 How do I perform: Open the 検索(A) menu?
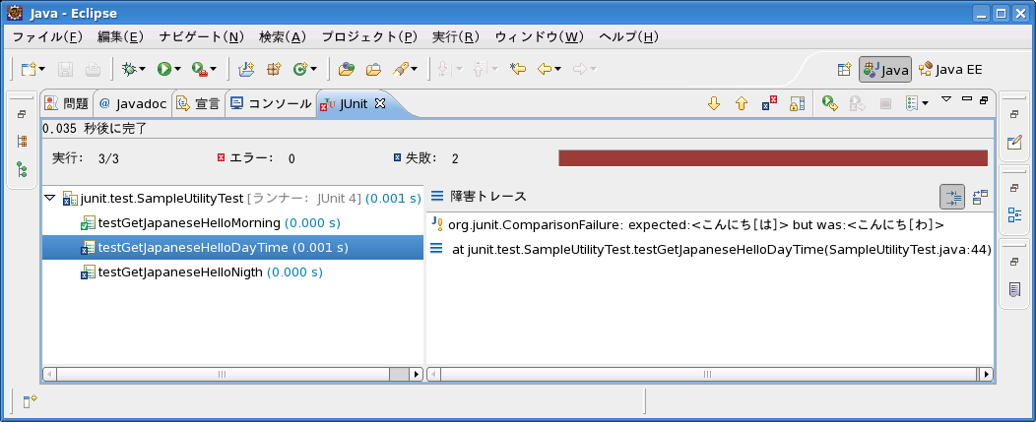[x=283, y=37]
